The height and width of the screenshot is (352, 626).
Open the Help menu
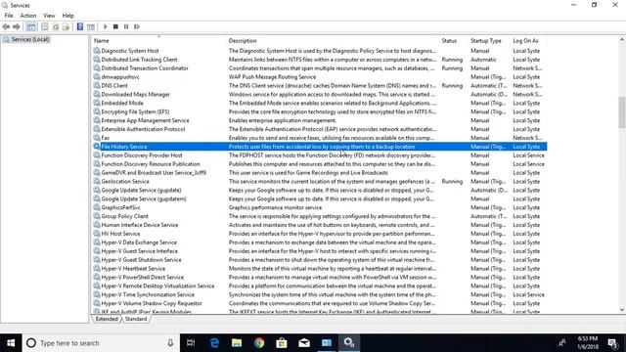[67, 16]
